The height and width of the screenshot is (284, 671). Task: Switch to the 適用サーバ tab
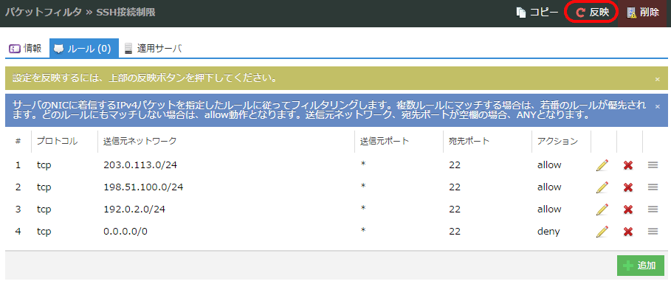pos(153,49)
